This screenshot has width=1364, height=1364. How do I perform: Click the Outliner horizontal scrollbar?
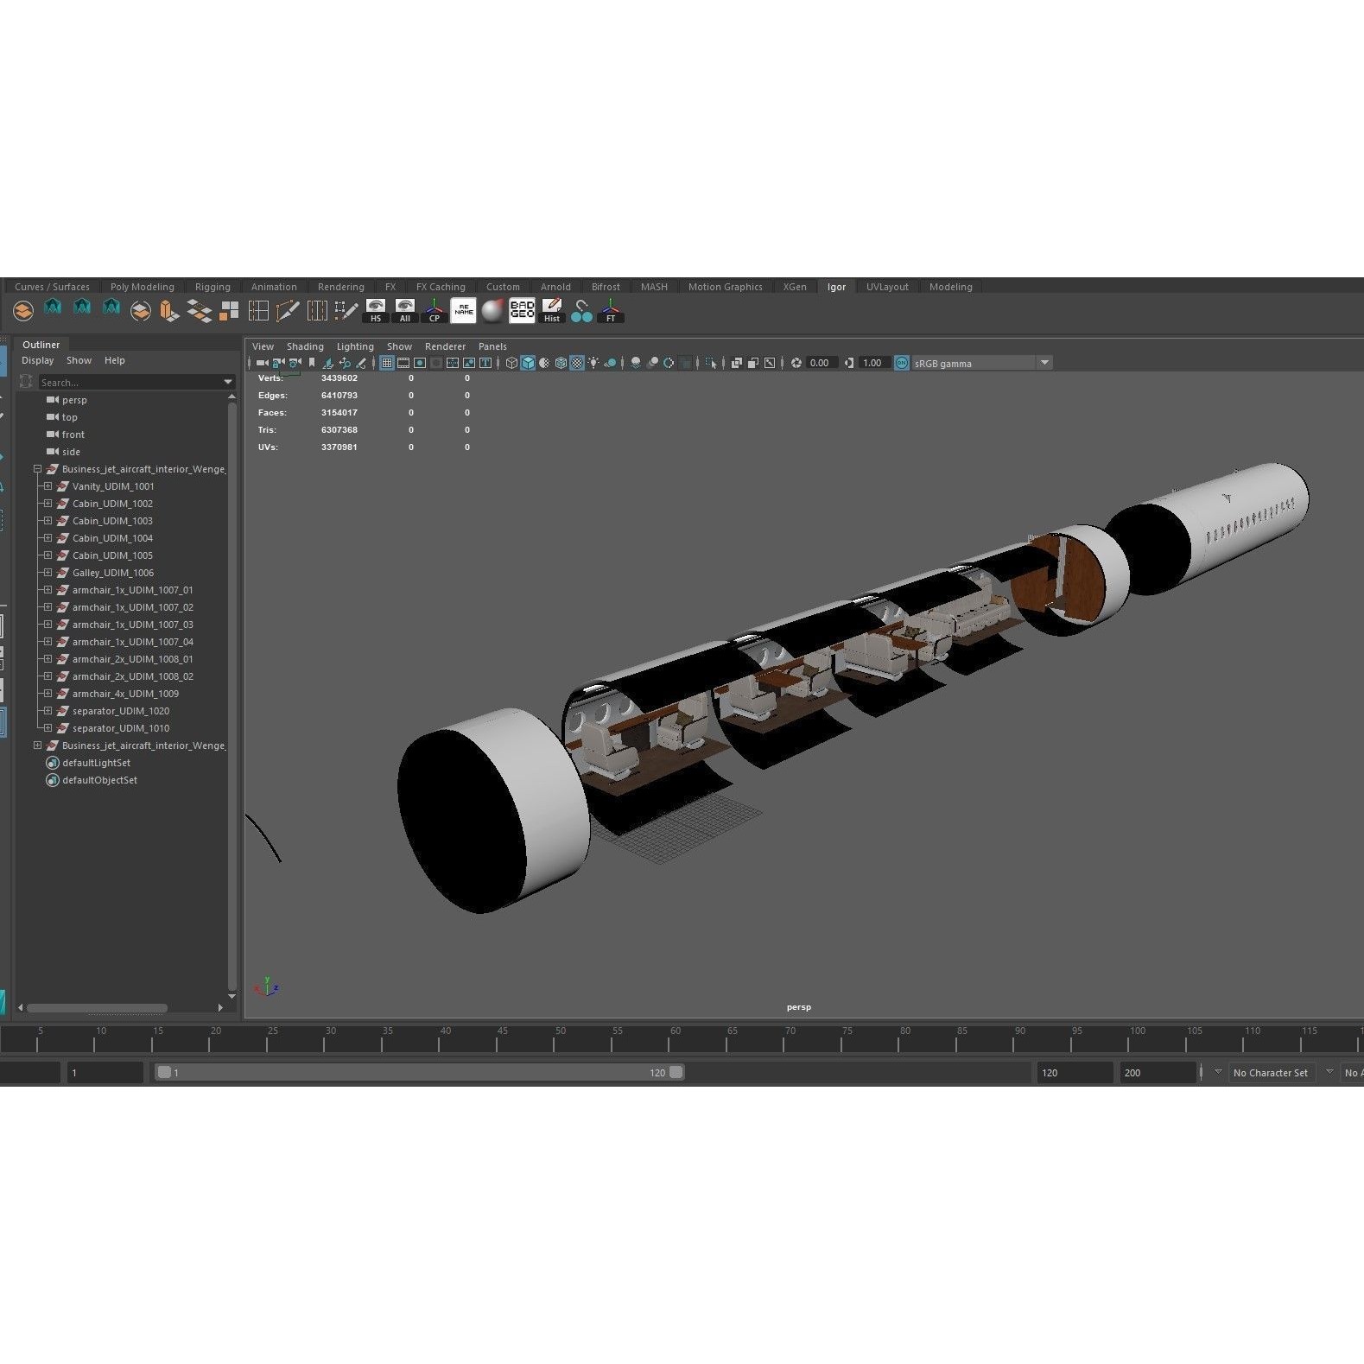click(x=97, y=1008)
